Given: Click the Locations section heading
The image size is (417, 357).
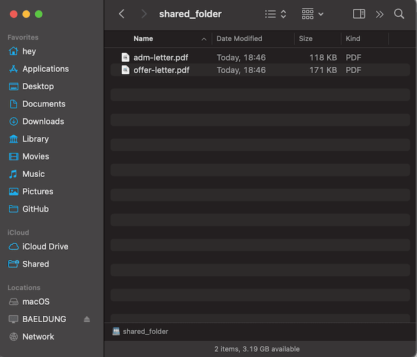Looking at the screenshot, I should tap(24, 288).
